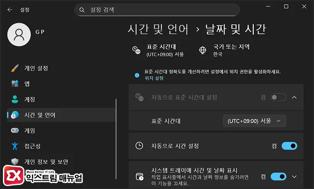This screenshot has width=314, height=189.
Task: Click the 설정 window title text
Action: pyautogui.click(x=25, y=10)
